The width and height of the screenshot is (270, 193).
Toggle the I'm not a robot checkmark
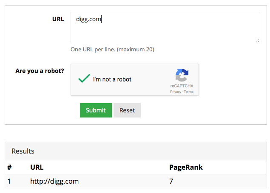[84, 78]
